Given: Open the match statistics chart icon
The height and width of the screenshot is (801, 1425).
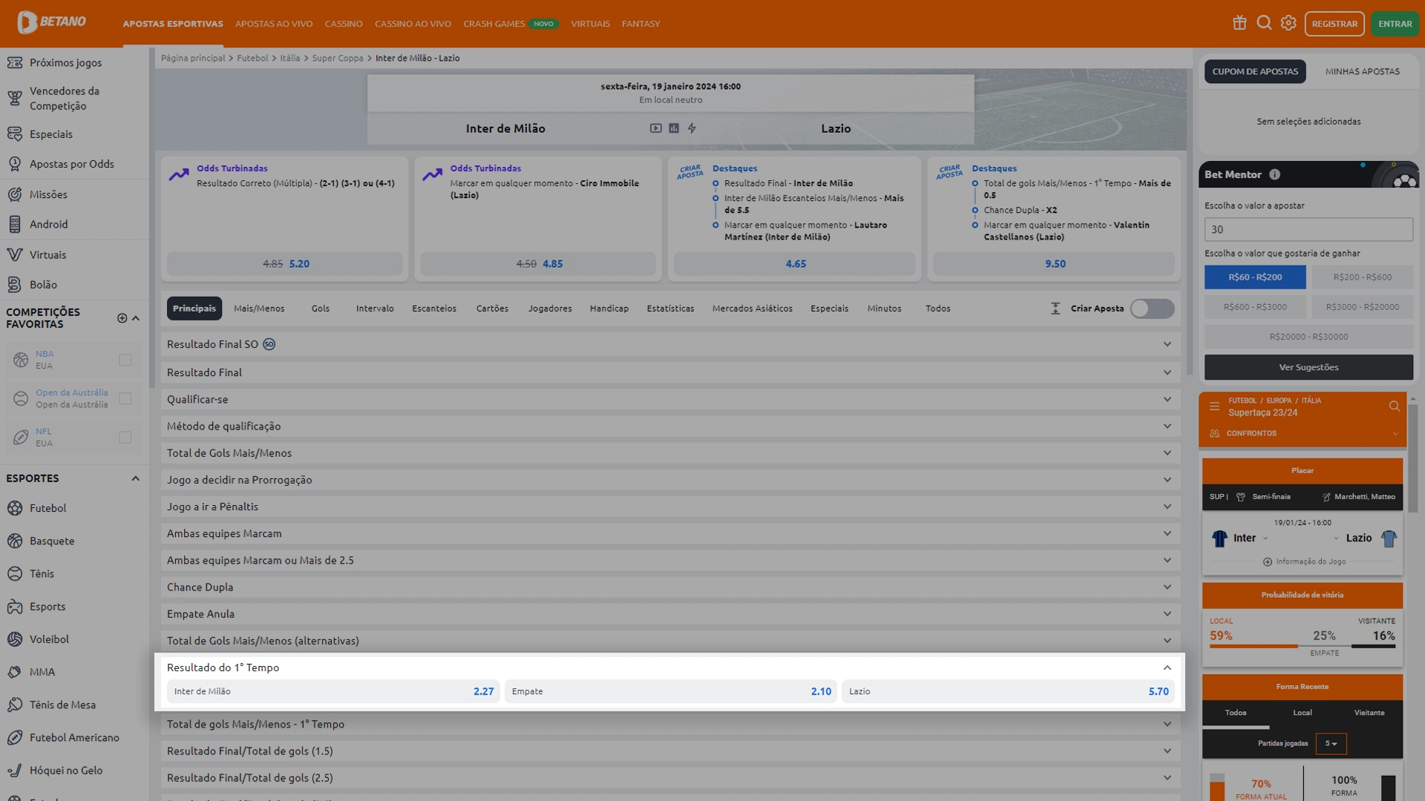Looking at the screenshot, I should point(674,128).
